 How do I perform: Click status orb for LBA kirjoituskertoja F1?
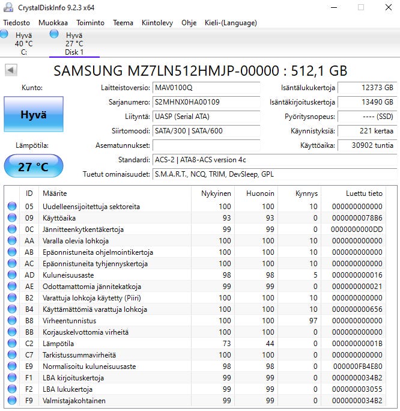12,377
